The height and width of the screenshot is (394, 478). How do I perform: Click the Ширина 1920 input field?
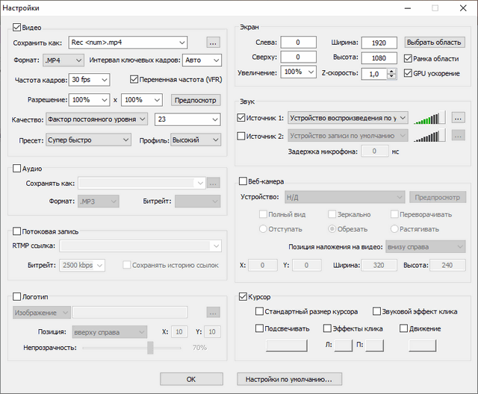point(379,43)
